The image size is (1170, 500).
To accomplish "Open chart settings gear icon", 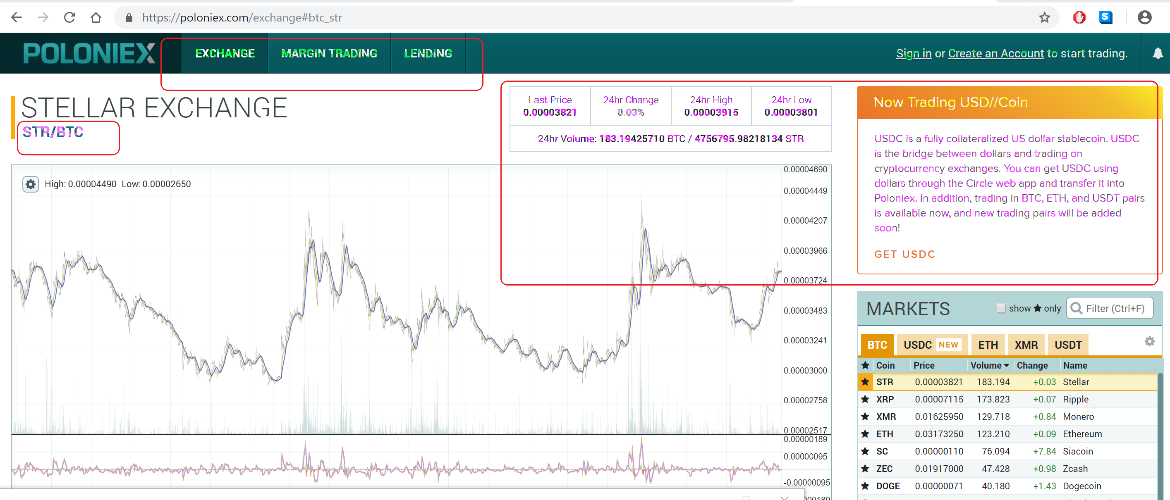I will pyautogui.click(x=31, y=184).
